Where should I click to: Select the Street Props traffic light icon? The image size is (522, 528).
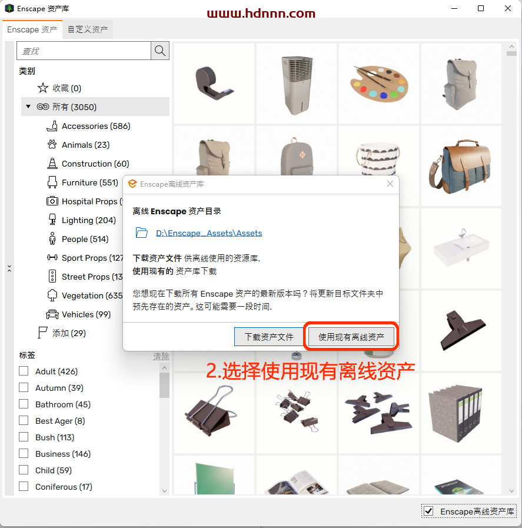(52, 277)
